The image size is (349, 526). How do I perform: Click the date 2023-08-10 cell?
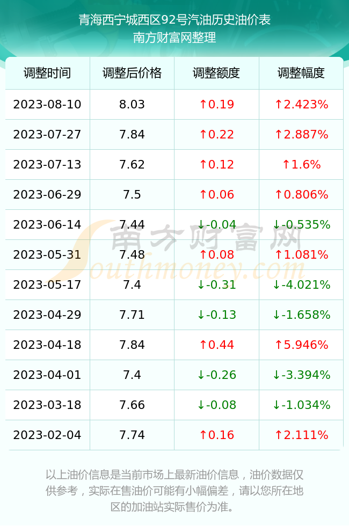[x=47, y=104]
